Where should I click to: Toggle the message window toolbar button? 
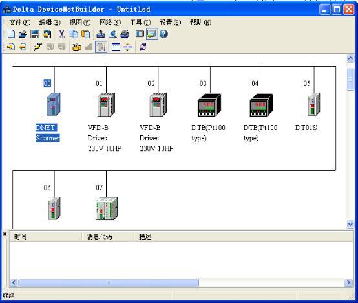[152, 34]
